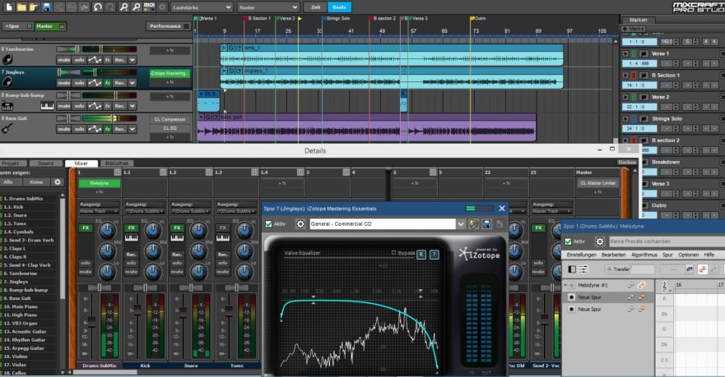Click the New Project document icon

pos(9,7)
